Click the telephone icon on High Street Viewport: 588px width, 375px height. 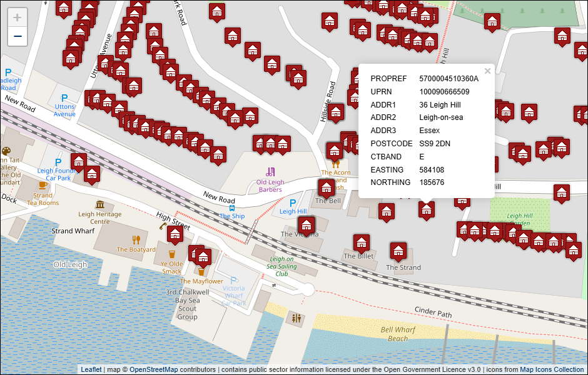pyautogui.click(x=163, y=226)
